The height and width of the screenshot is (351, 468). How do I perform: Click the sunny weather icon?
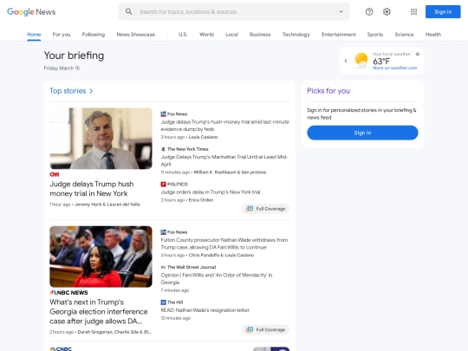coord(361,61)
